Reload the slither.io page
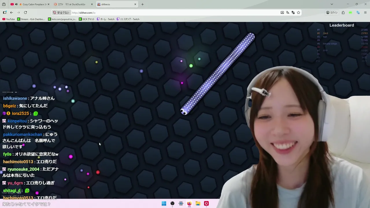 25,12
